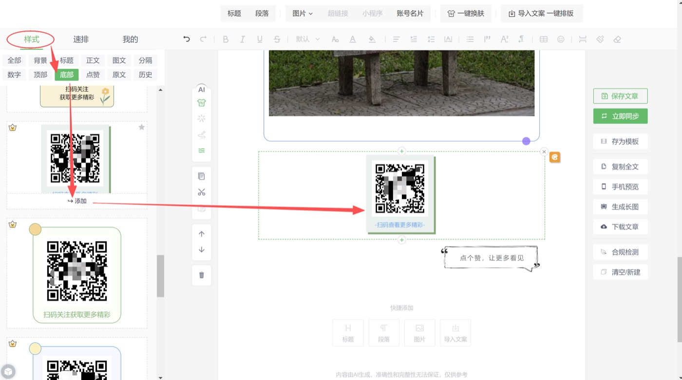Screen dimensions: 682x380
Task: Click the redo arrow icon
Action: click(203, 39)
